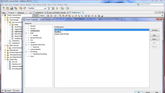This screenshot has height=93, width=165.
Task: Open the Debug Project dropdown arrow
Action: click(65, 8)
